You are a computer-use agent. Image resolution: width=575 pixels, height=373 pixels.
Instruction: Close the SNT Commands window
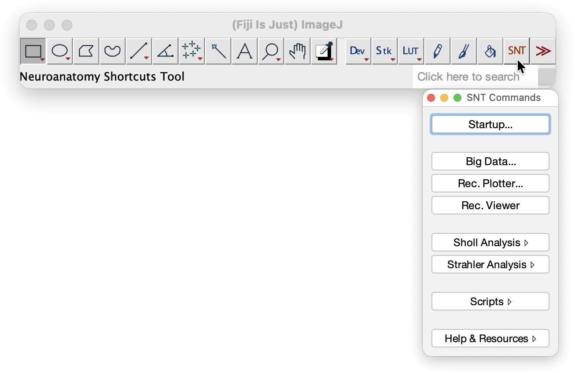[x=431, y=98]
